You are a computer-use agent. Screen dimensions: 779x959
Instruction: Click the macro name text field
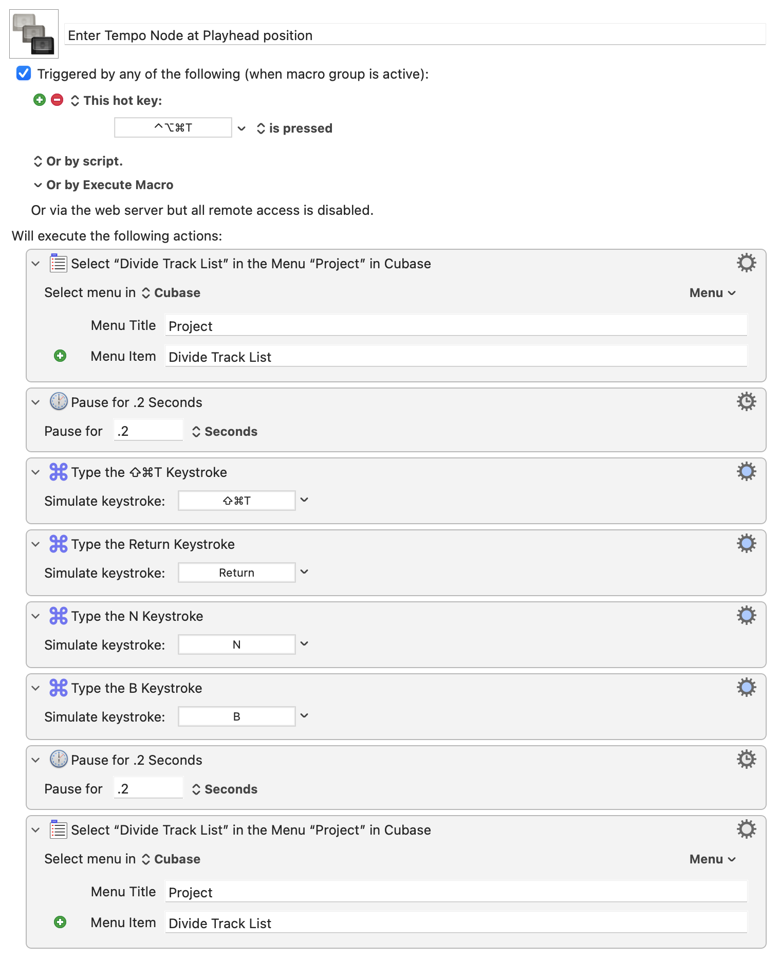click(415, 35)
